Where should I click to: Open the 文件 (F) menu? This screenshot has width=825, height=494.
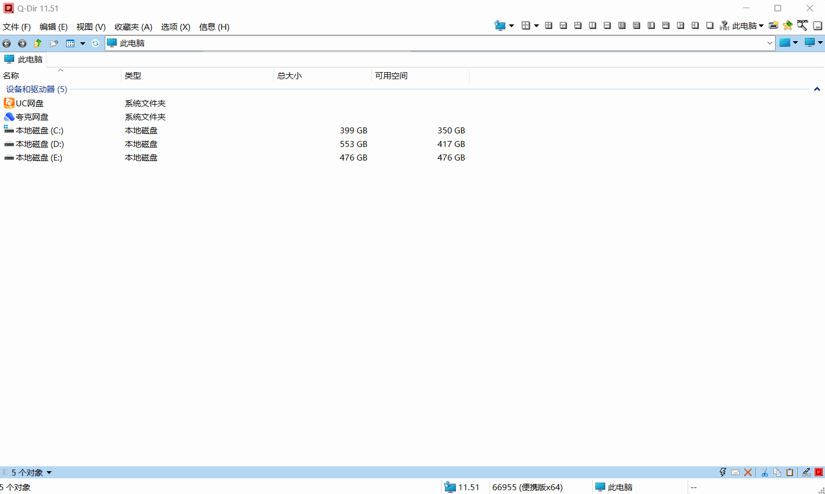[x=17, y=27]
